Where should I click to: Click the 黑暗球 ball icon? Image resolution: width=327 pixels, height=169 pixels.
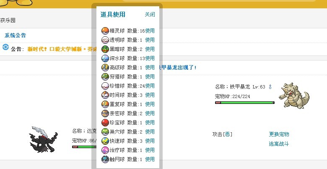[105, 49]
